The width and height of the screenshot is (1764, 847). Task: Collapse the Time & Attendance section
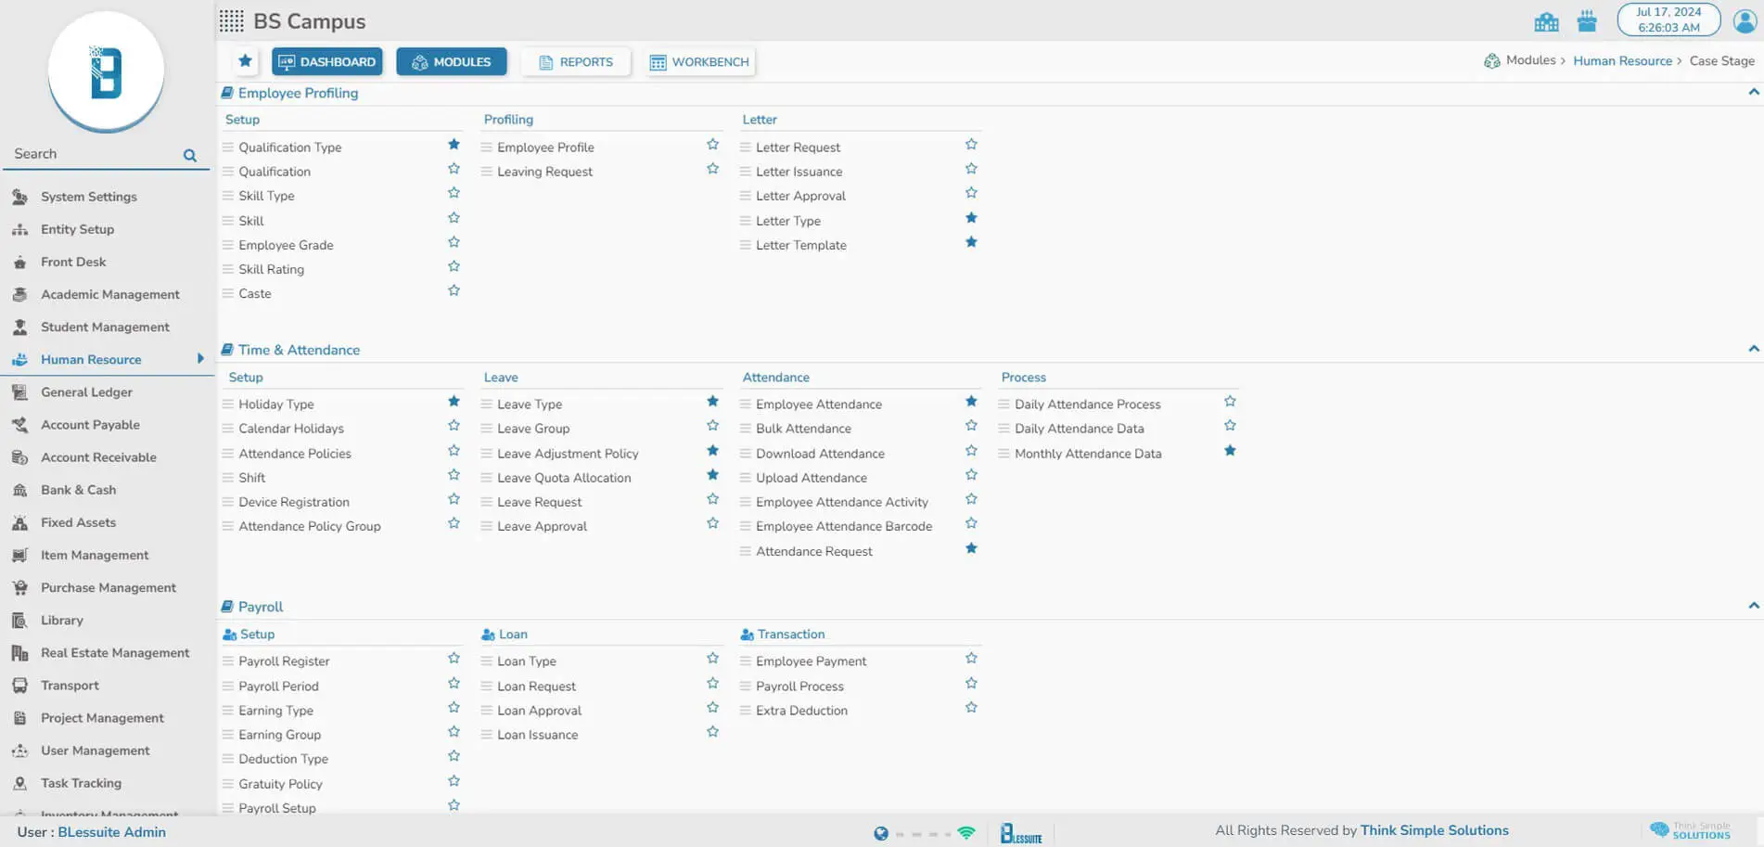tap(1753, 349)
